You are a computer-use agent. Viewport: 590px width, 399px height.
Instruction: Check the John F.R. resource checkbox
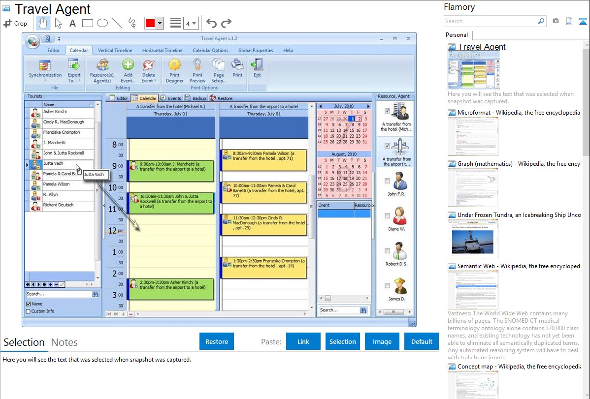tap(387, 181)
